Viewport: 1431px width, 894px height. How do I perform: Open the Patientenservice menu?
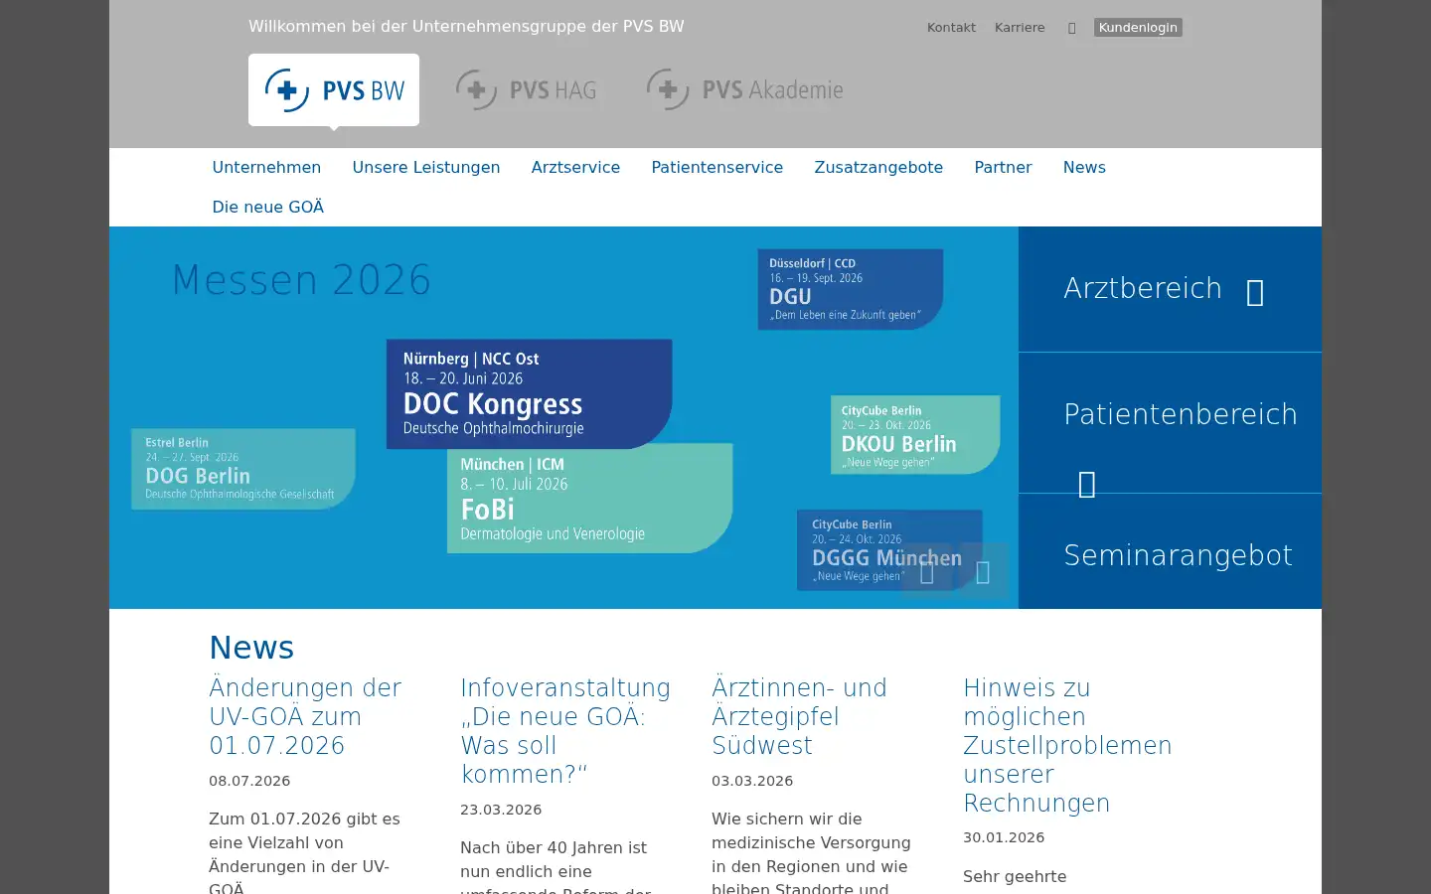(x=717, y=167)
